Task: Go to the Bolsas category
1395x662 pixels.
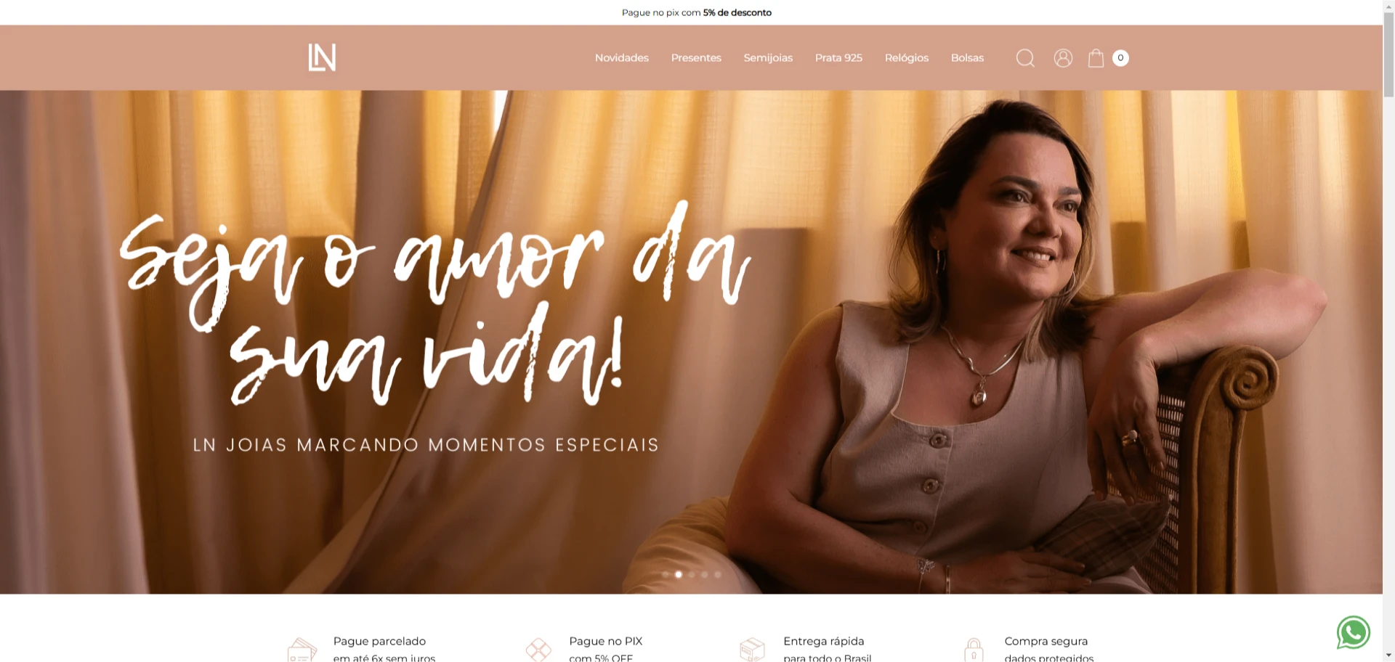Action: point(967,58)
